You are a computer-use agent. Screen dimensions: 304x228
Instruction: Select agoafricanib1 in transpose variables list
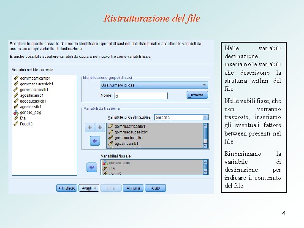pyautogui.click(x=126, y=144)
